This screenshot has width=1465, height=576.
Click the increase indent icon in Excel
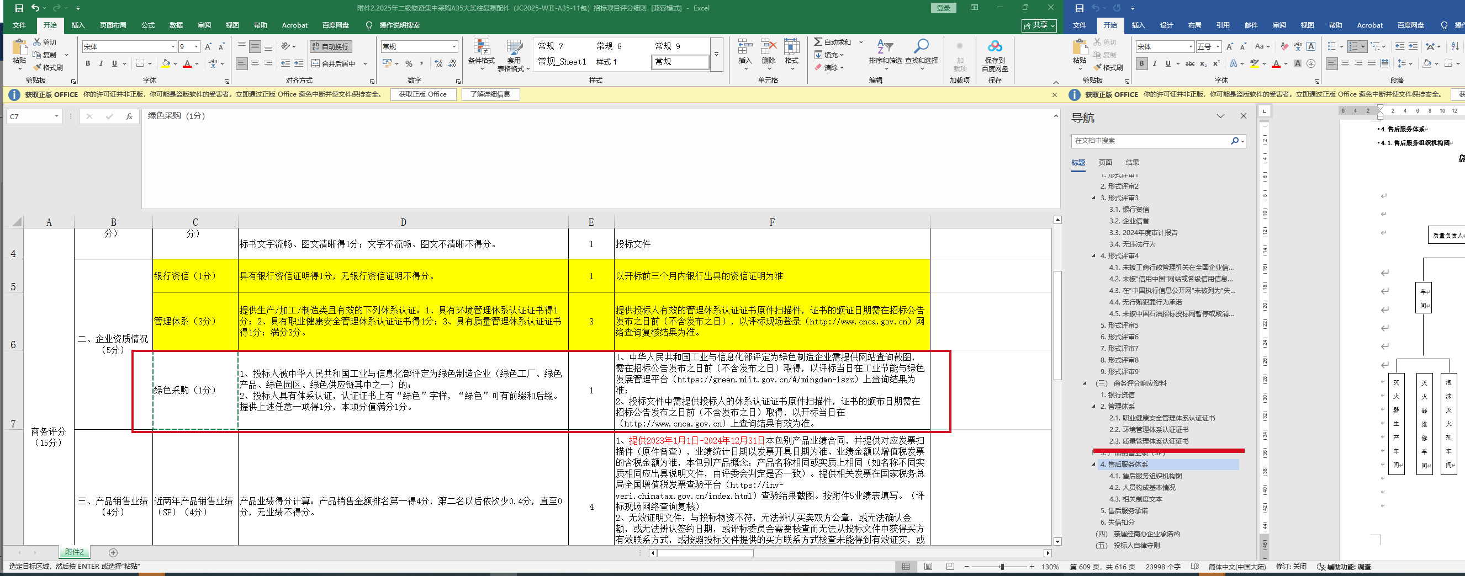[299, 63]
